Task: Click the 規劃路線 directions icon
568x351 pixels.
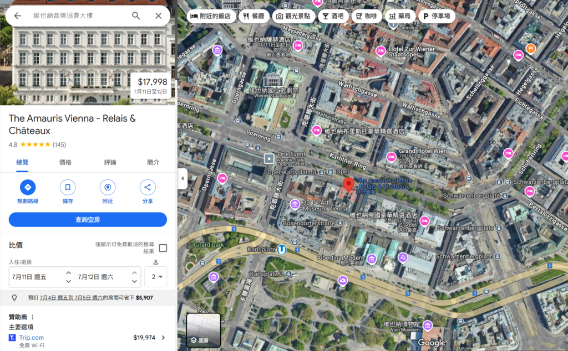Action: coord(28,187)
